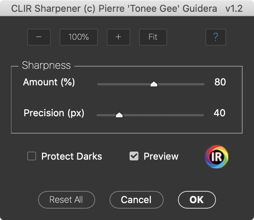Click the Sharpness group heading
The image size is (254, 220).
pos(46,65)
